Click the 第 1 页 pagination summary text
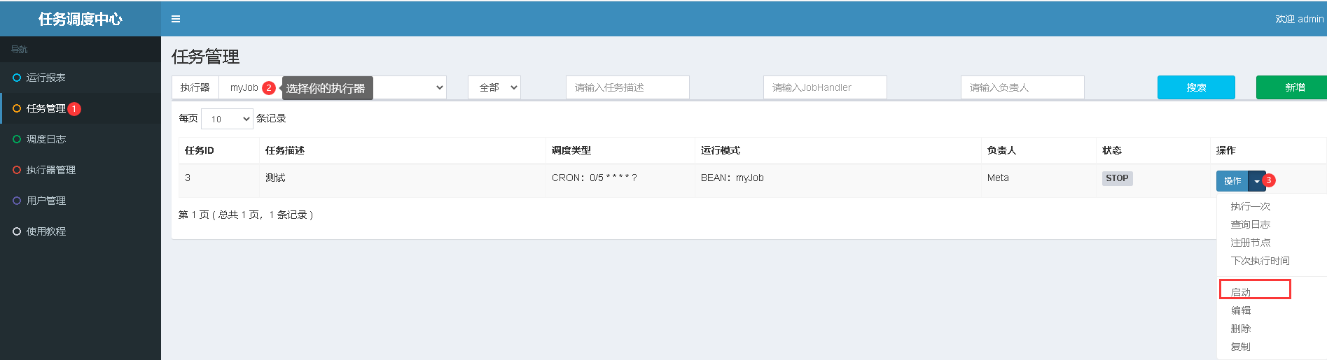 click(246, 215)
